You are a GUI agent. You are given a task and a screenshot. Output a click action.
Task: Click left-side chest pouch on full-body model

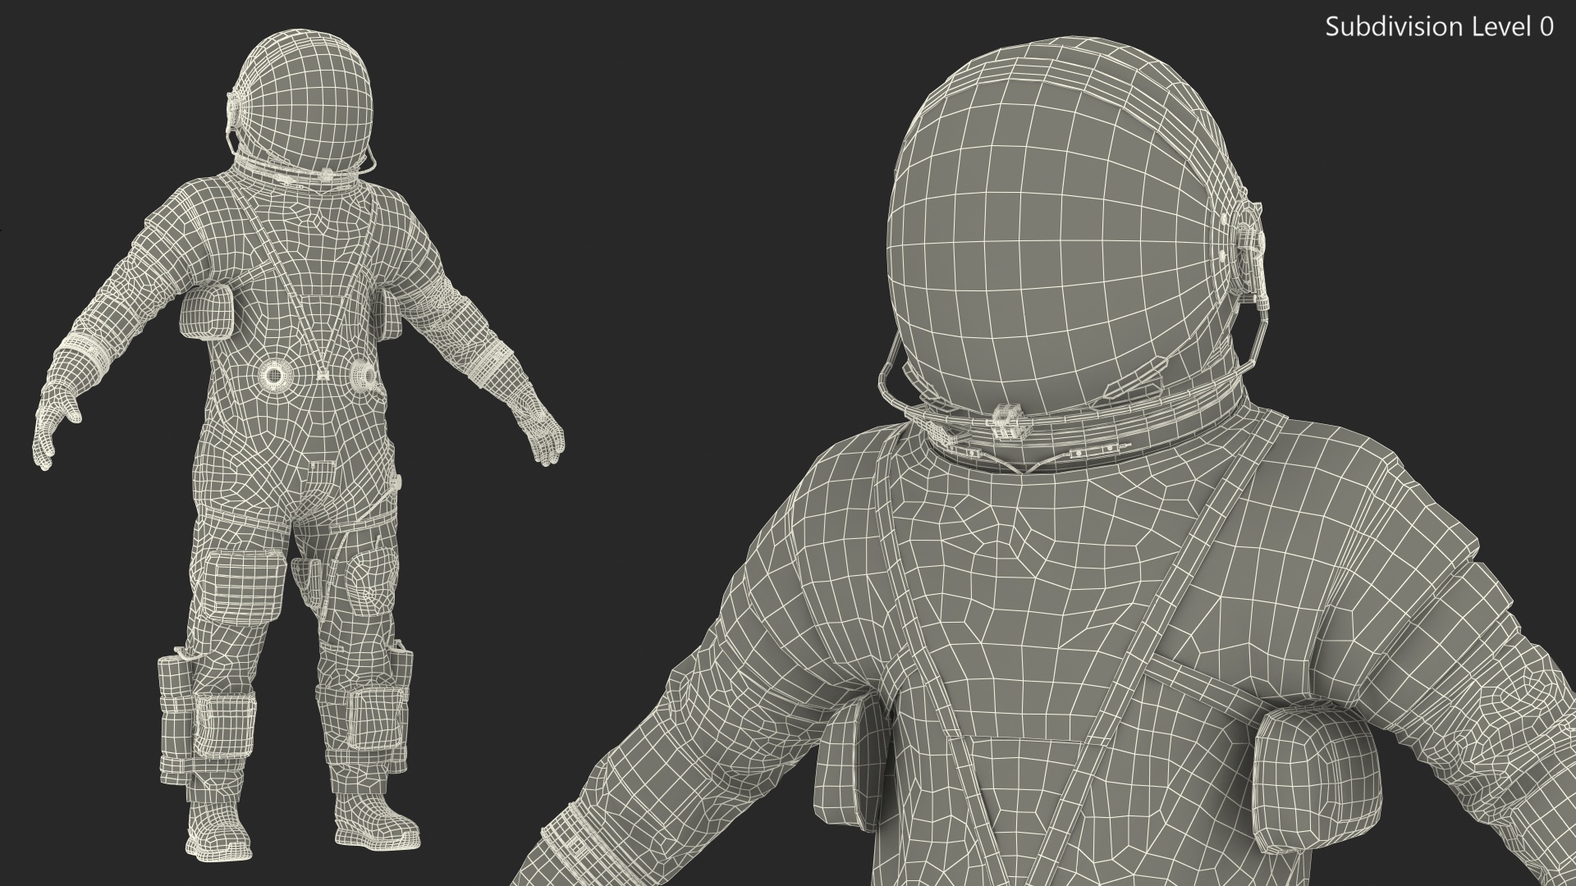(x=207, y=312)
